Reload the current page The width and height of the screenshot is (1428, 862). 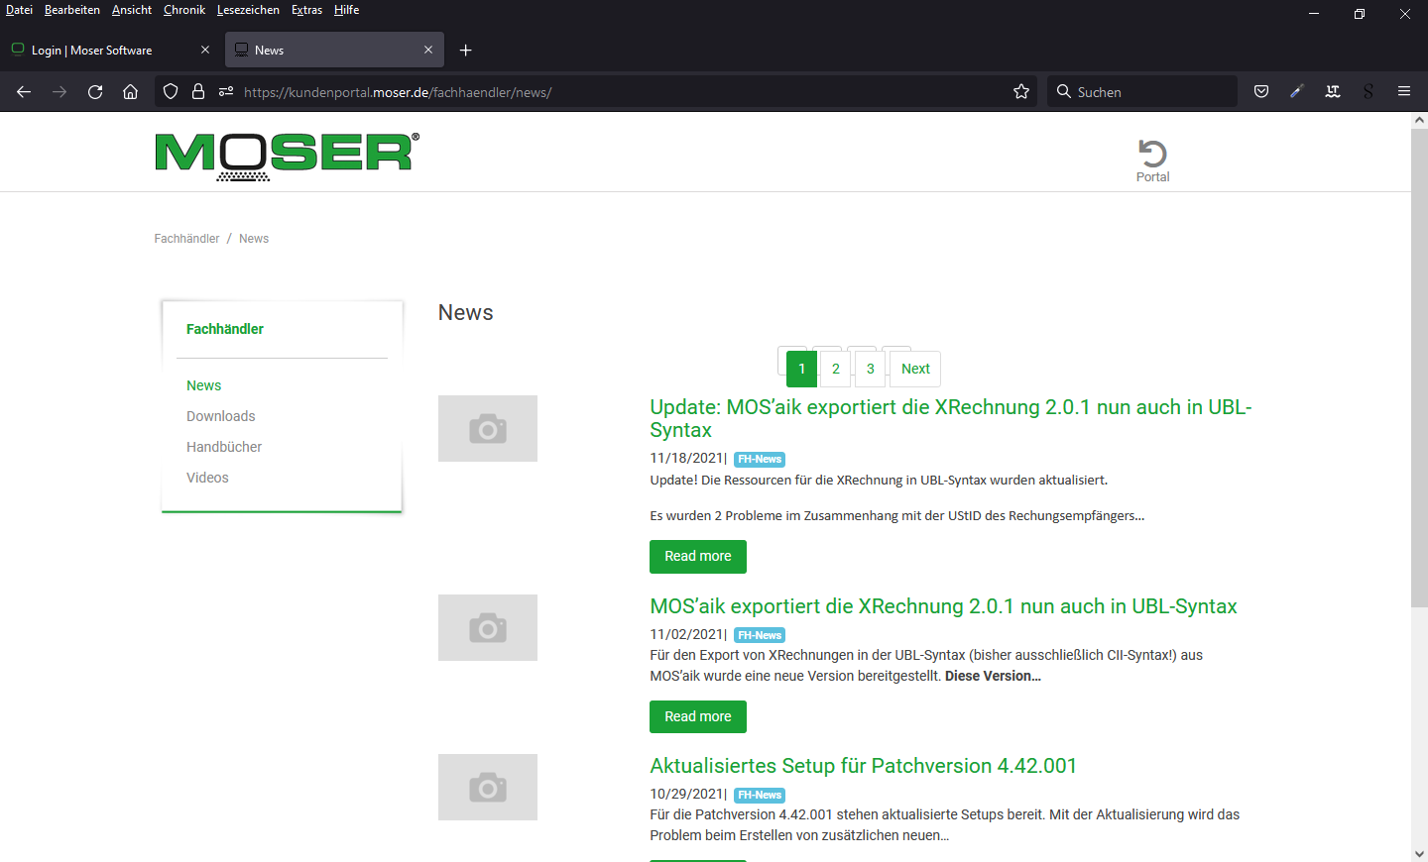pyautogui.click(x=95, y=92)
